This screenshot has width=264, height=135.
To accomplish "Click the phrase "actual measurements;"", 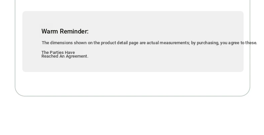I will pos(168,43).
